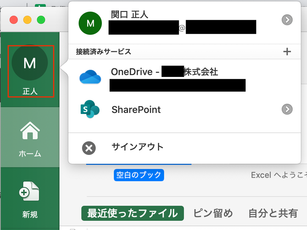Click the サインアウト X icon
Screen dimensions: 307x230
click(x=89, y=148)
